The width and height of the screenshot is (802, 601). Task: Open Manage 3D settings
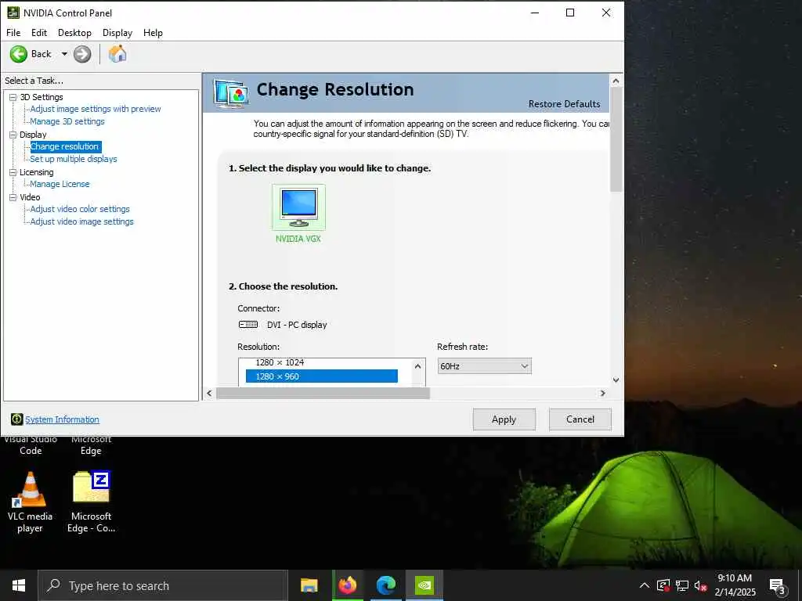tap(67, 121)
